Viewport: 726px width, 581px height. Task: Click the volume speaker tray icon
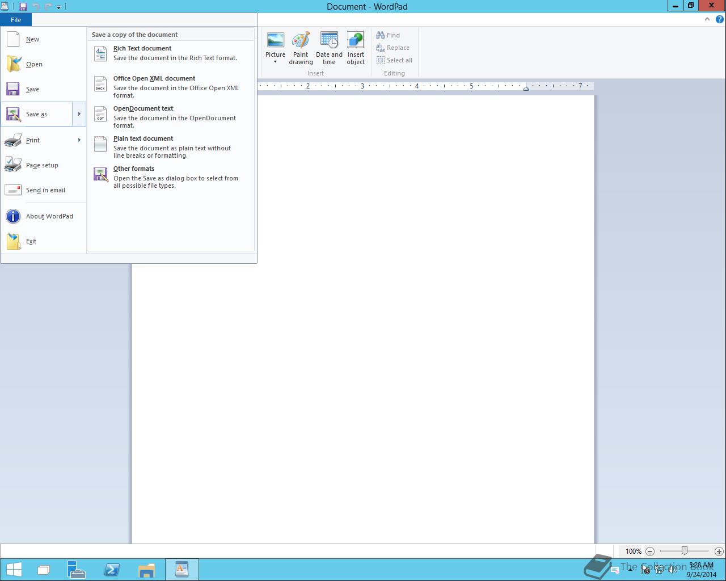[x=672, y=570]
